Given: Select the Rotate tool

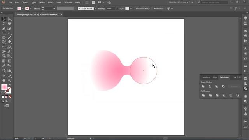Looking at the screenshot, I should [4, 47].
